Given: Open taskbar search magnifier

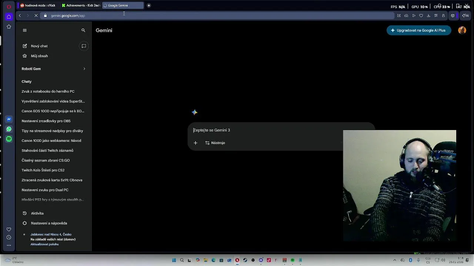Looking at the screenshot, I should (182, 260).
